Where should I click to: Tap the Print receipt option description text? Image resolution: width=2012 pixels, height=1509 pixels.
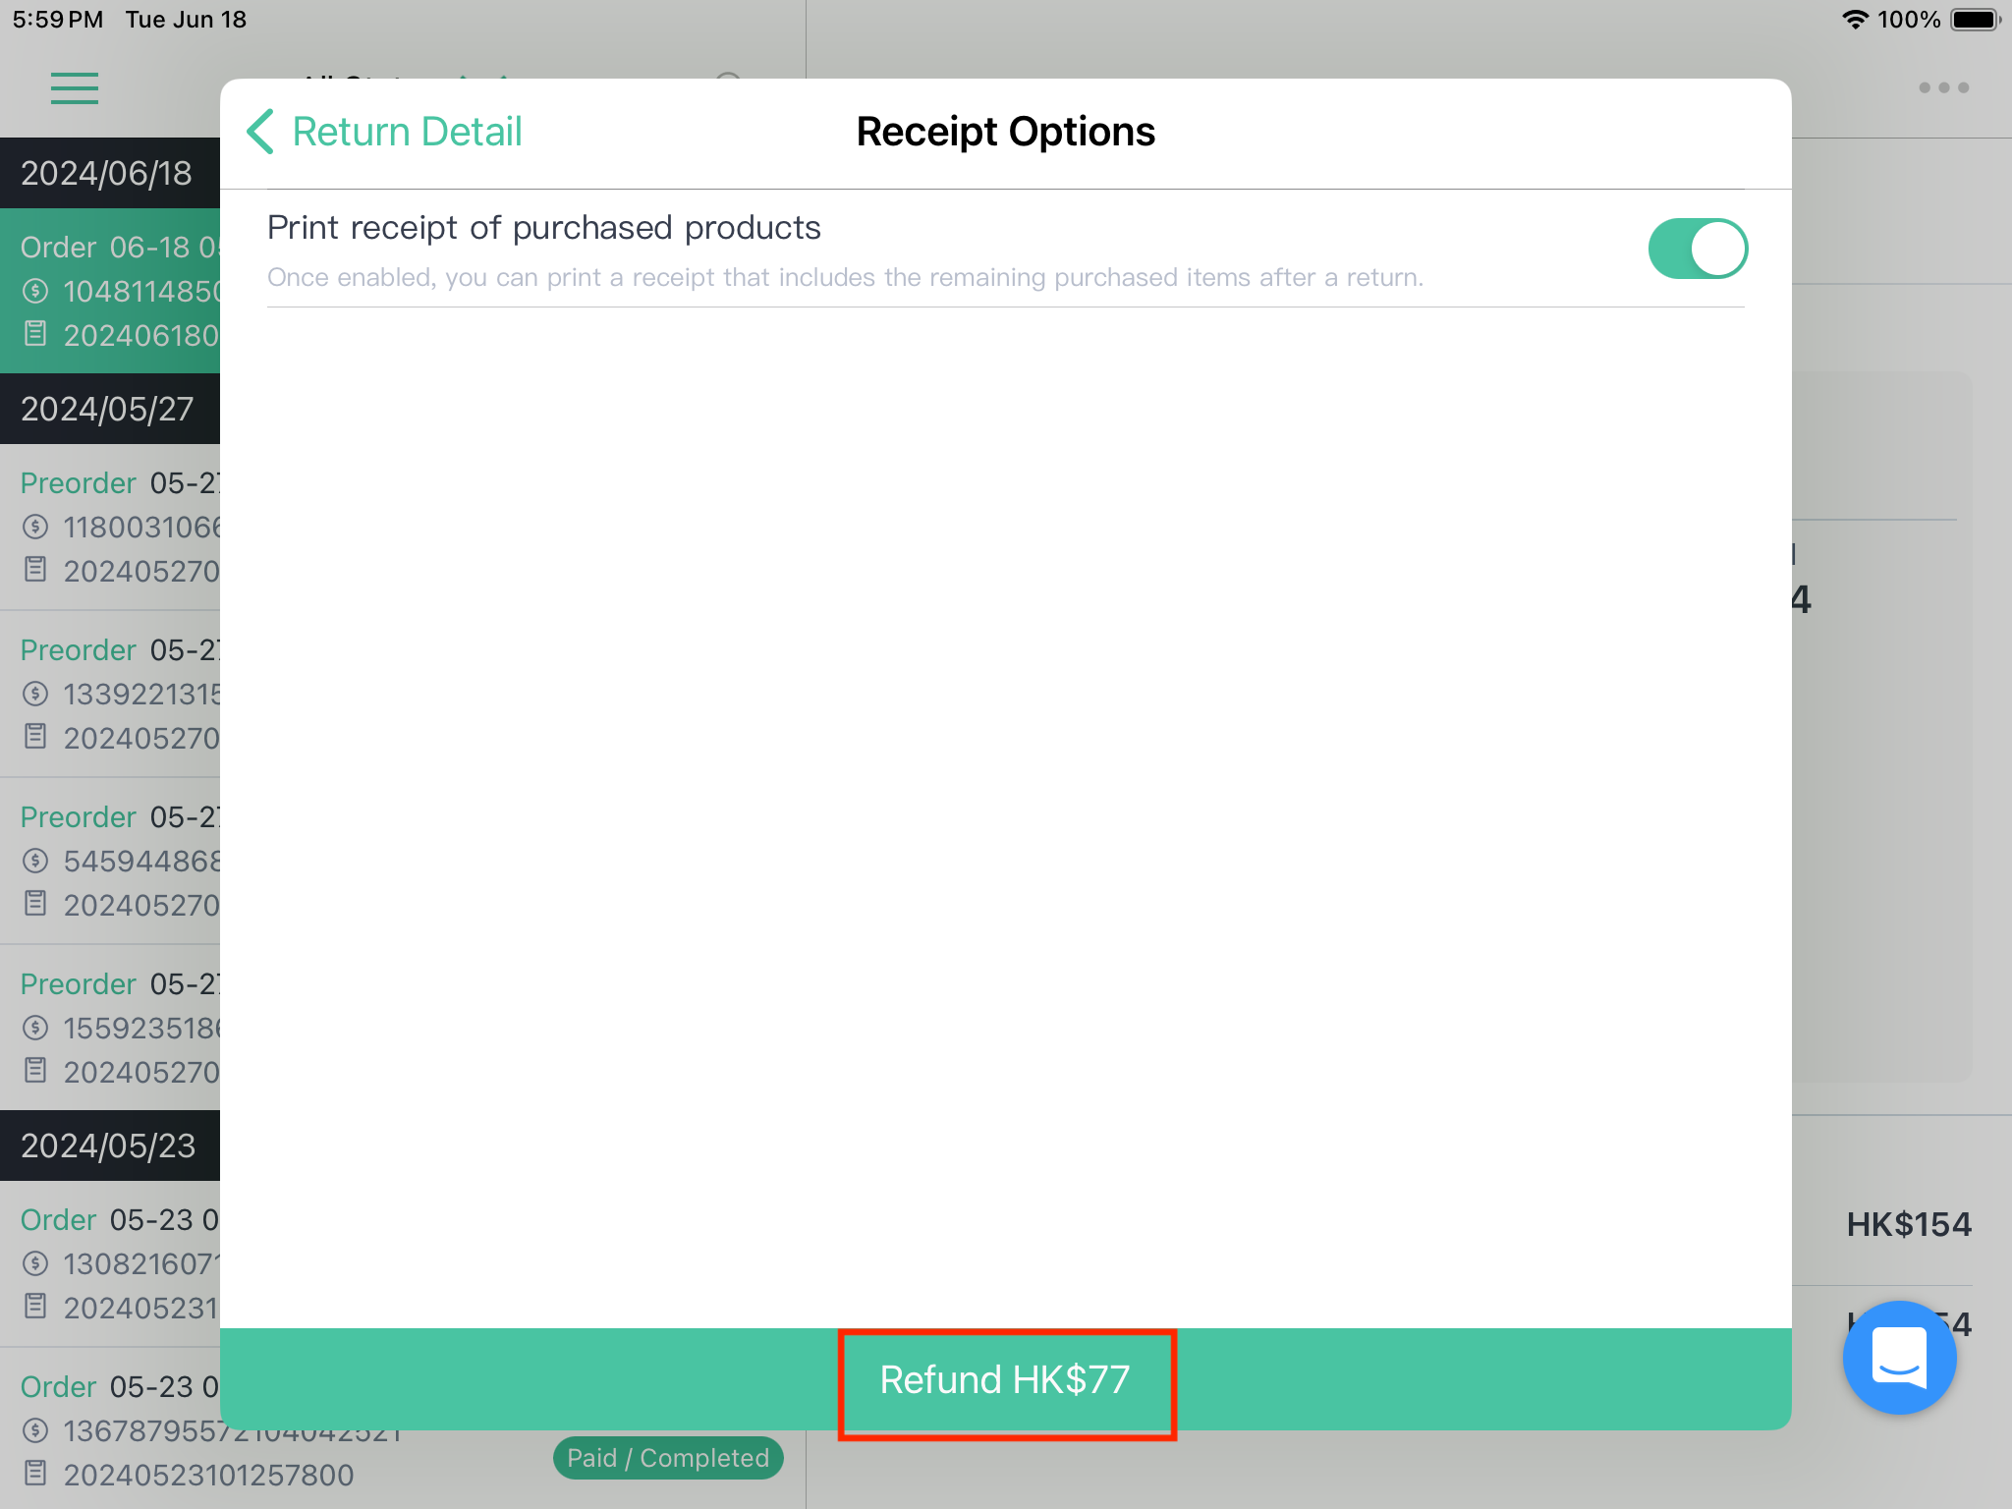[x=845, y=278]
